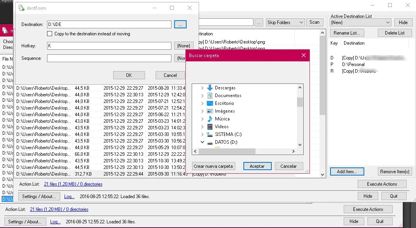The width and height of the screenshot is (416, 228).
Task: Click the folder tree horizontal scrollbar thumb
Action: [227, 151]
